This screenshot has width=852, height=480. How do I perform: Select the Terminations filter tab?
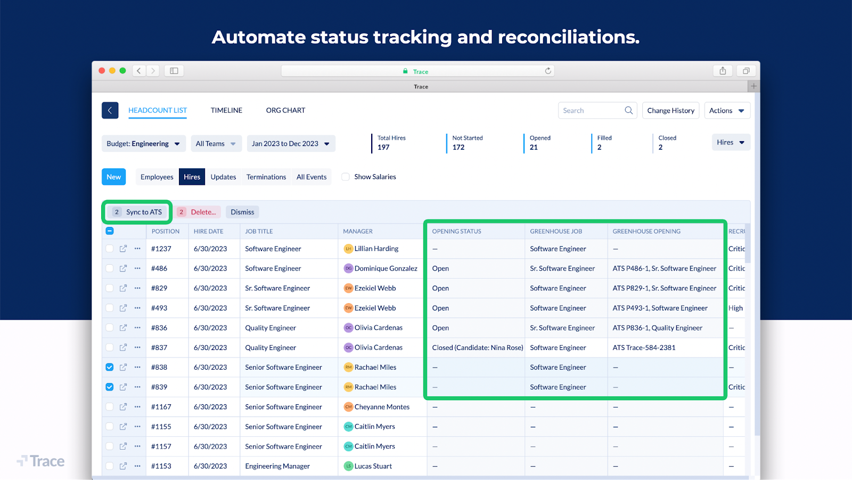[x=266, y=177]
